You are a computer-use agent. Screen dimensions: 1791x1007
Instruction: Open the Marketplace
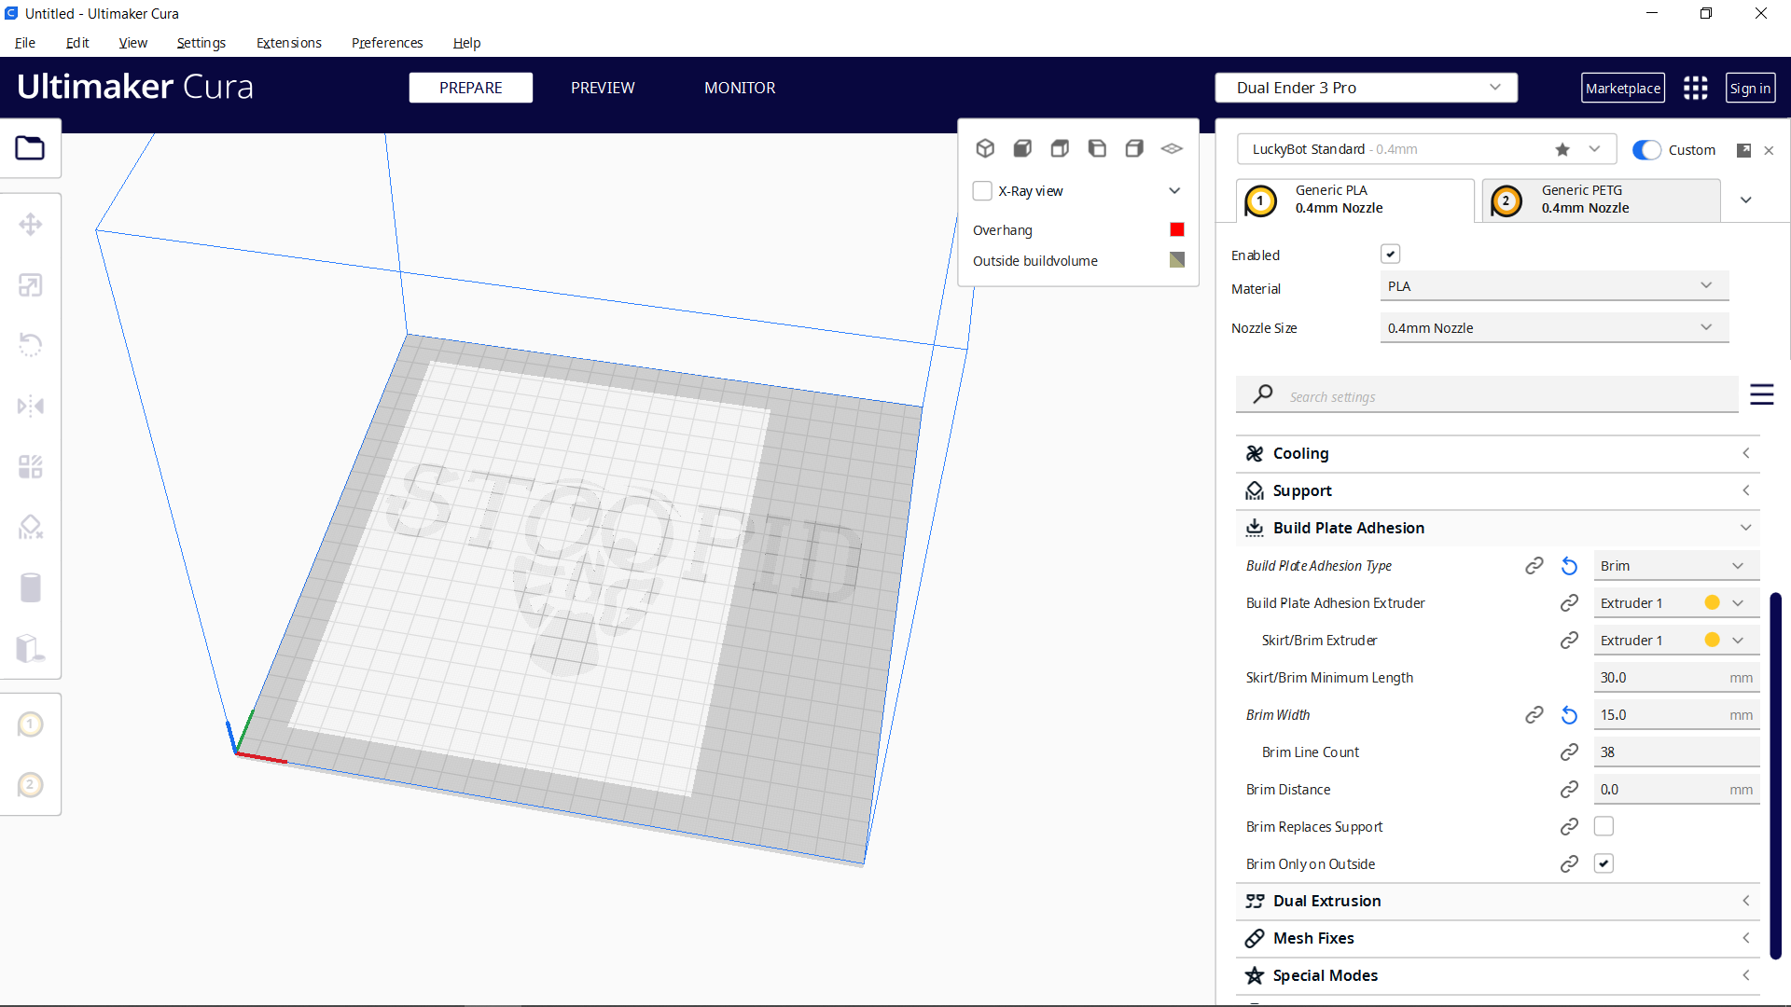(1623, 88)
